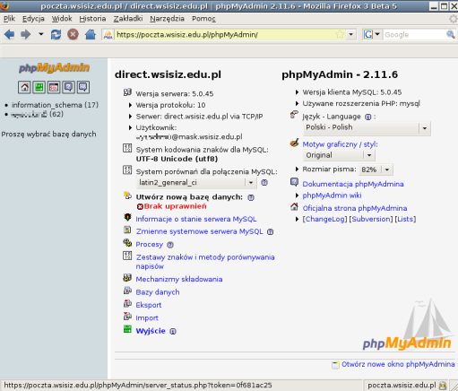Open the Zakładki menu
Screen dimensions: 458x391
(x=128, y=19)
